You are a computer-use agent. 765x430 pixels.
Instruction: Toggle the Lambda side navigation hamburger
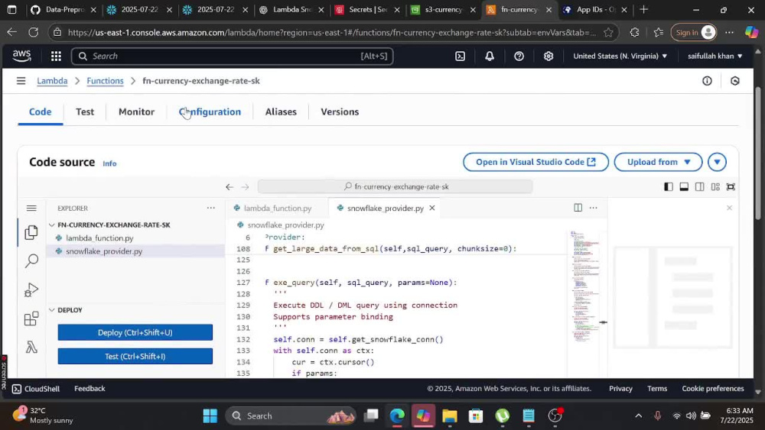click(21, 81)
